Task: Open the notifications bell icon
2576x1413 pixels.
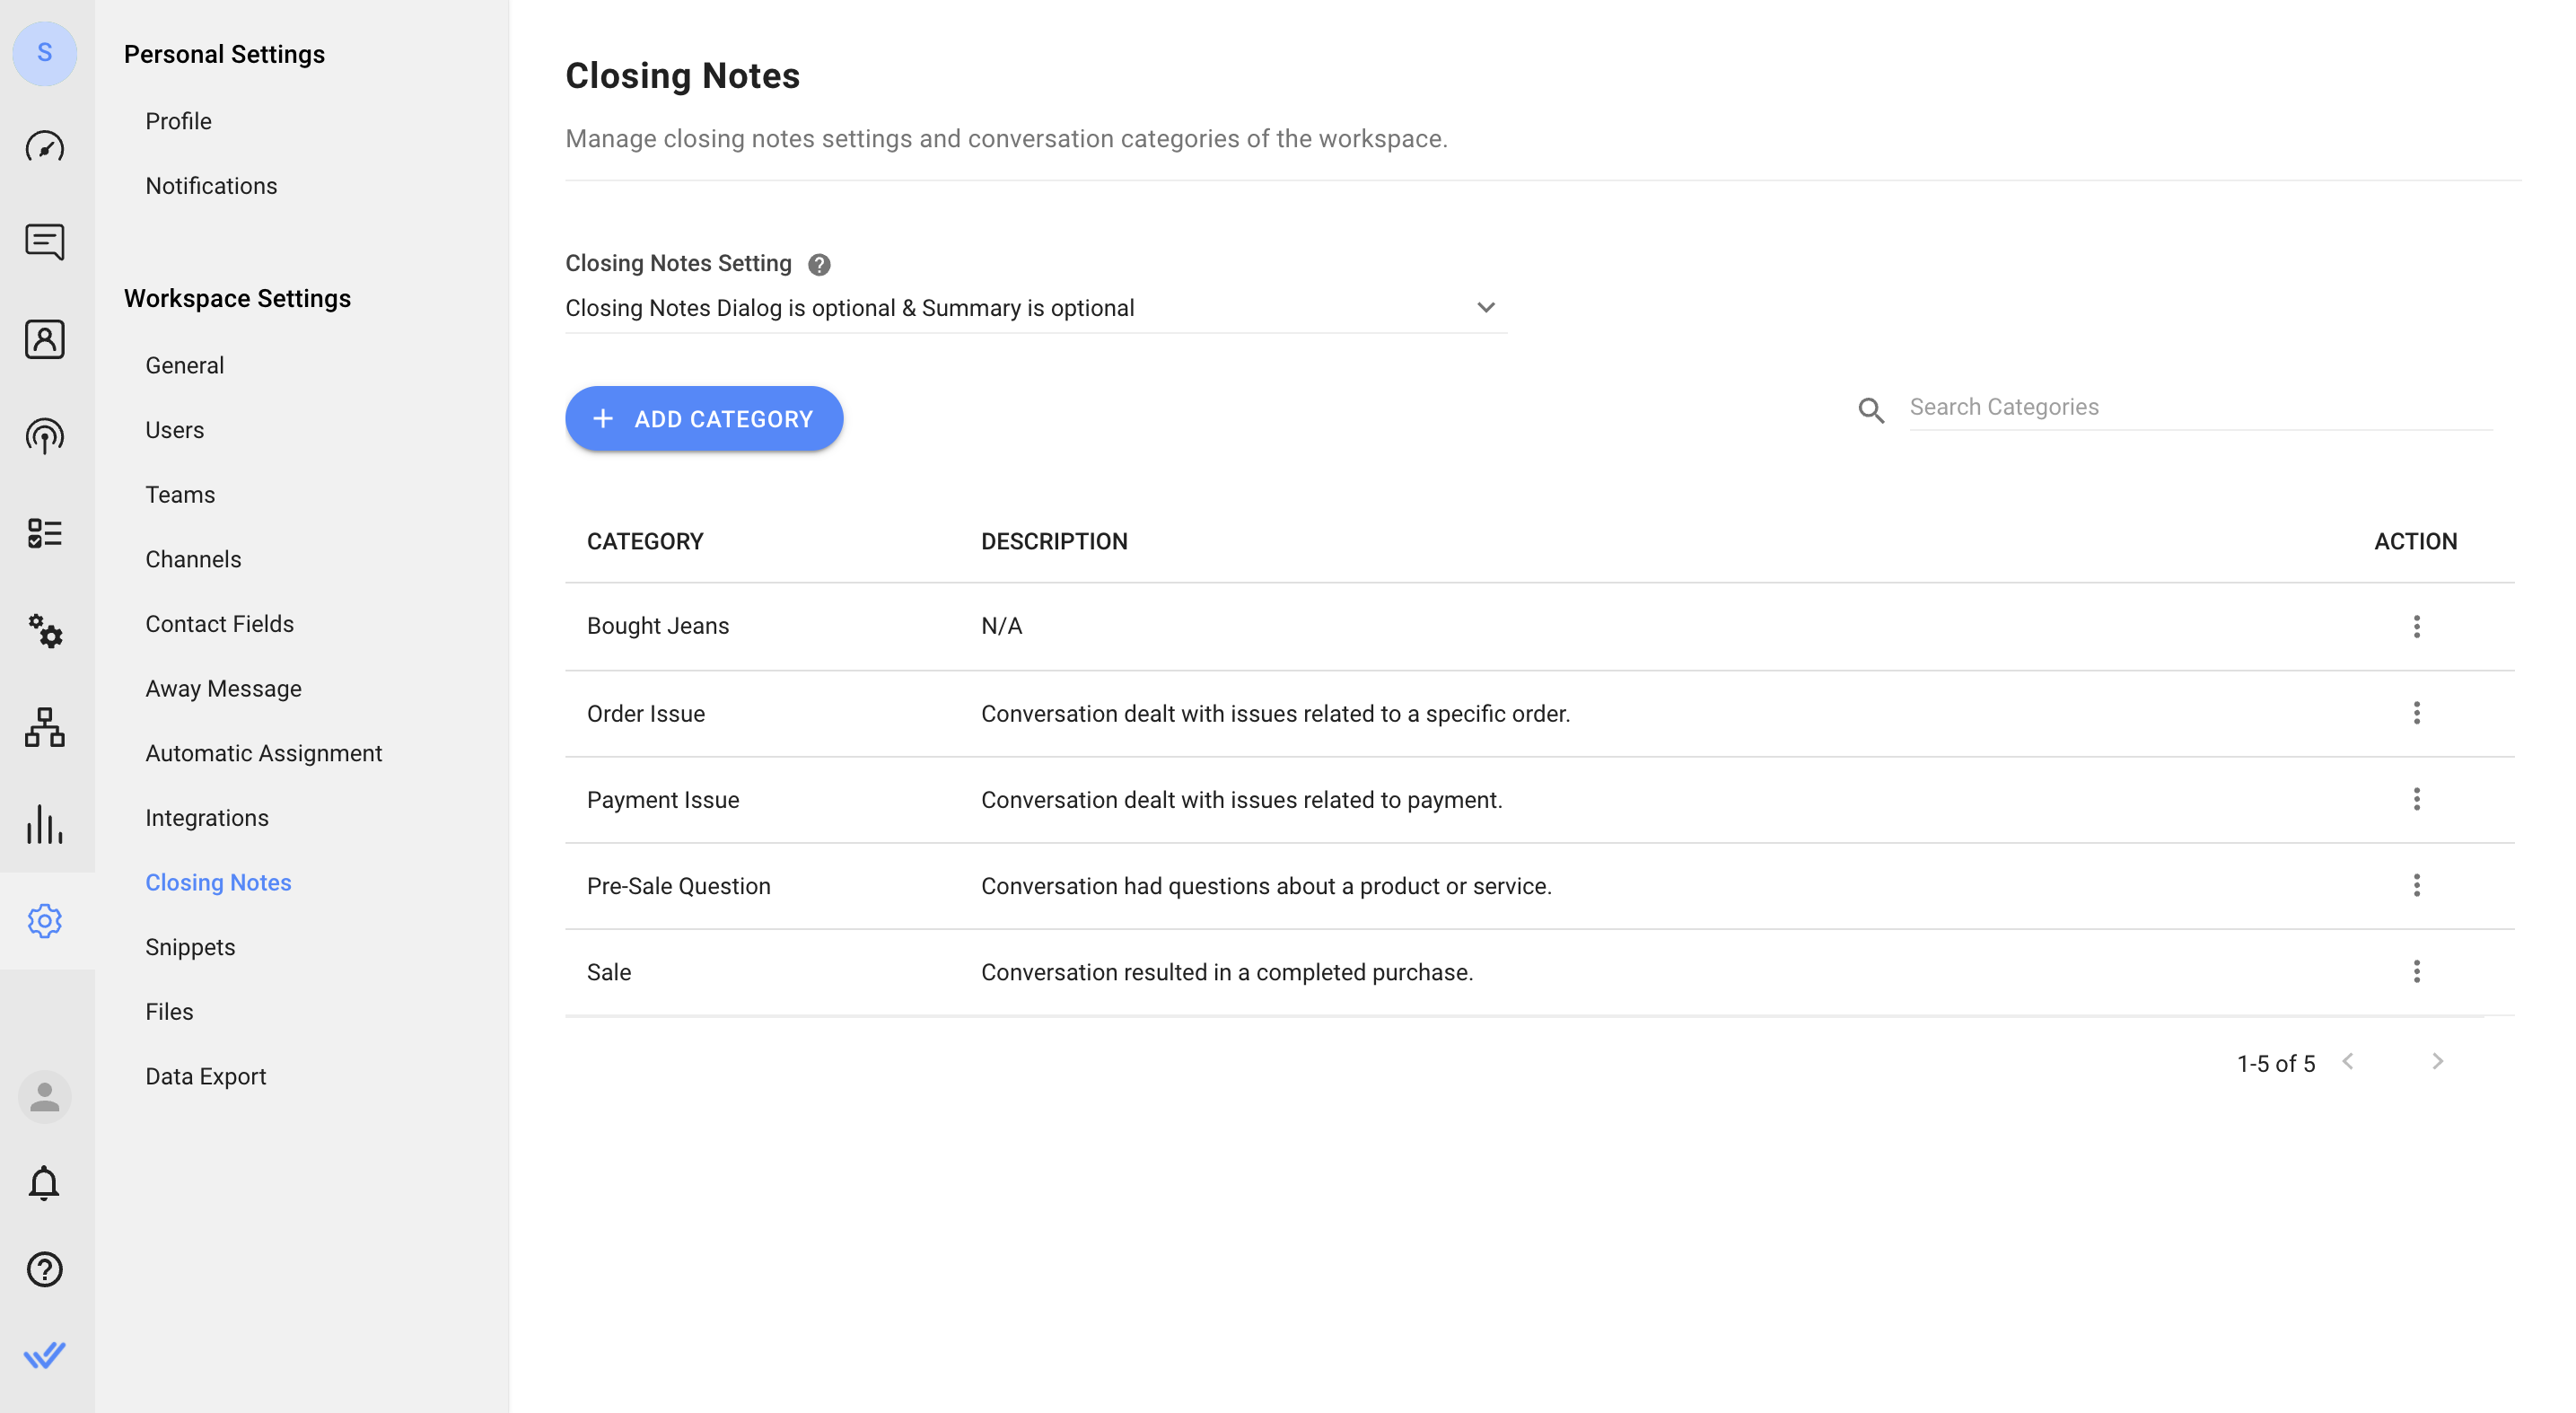Action: pos(44,1183)
